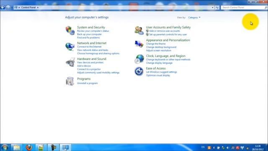
Task: Click Change desktop background link
Action: tap(161, 47)
